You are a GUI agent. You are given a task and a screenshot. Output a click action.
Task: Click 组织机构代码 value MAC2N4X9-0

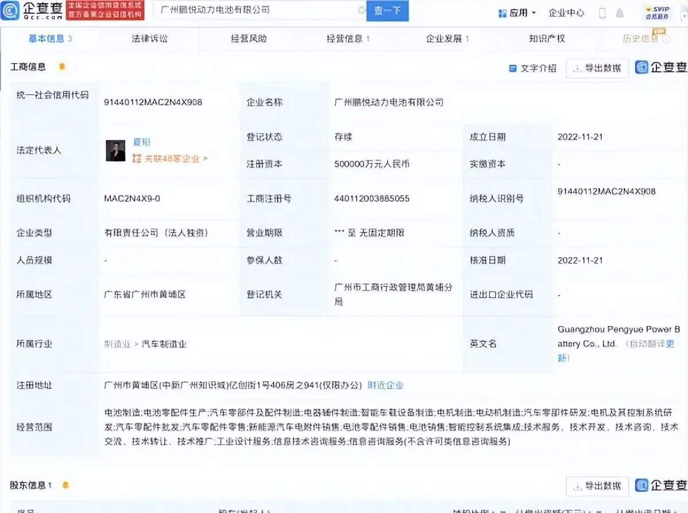click(132, 199)
